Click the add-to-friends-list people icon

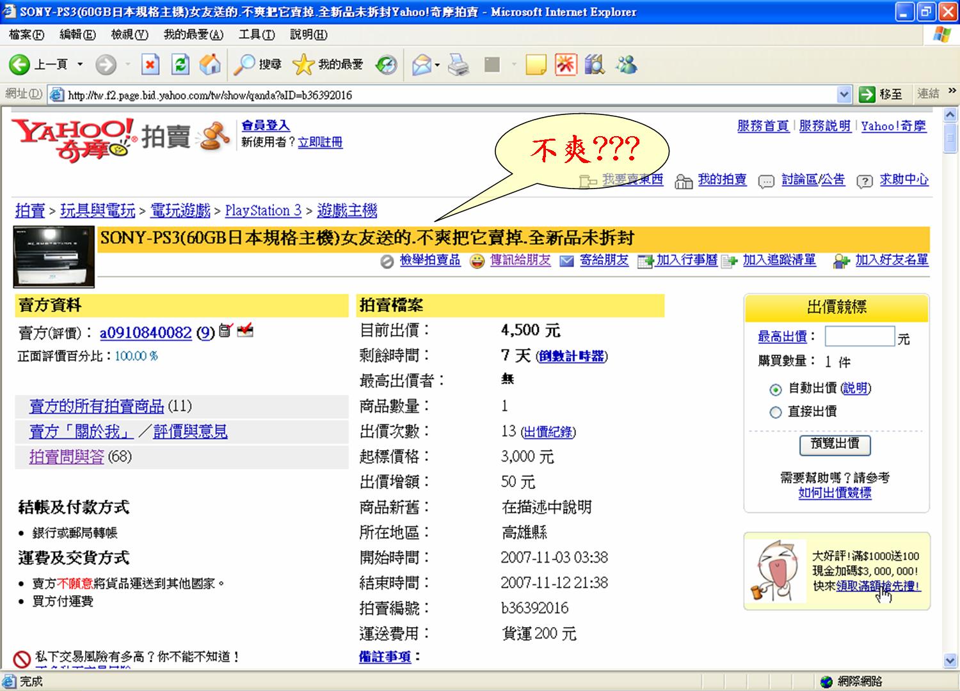click(841, 261)
